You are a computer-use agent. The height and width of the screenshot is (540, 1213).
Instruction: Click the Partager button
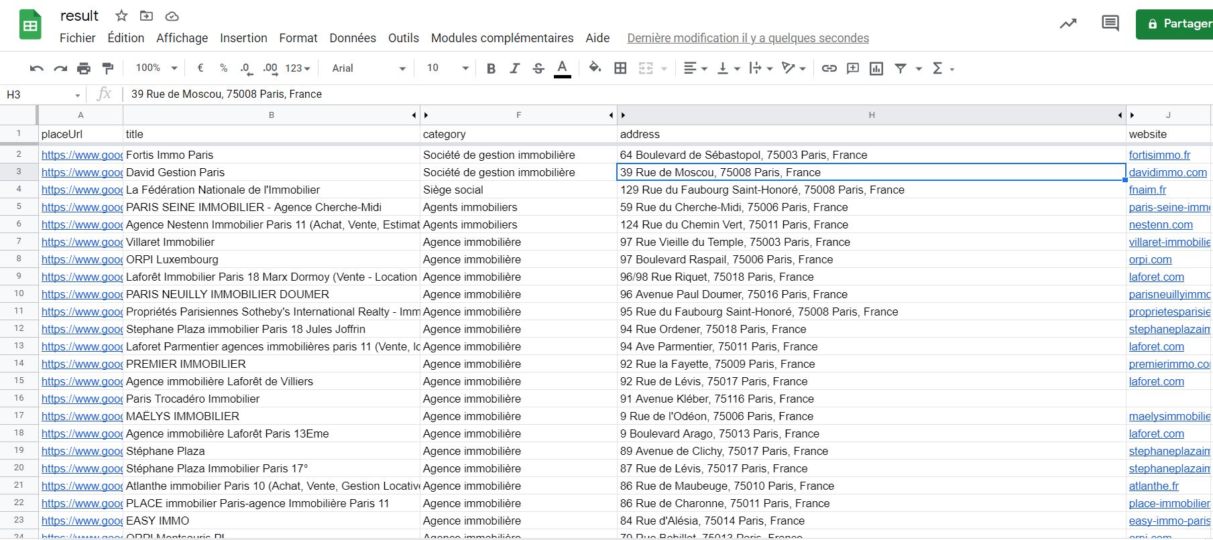(x=1175, y=24)
